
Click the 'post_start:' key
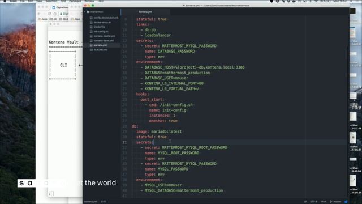[152, 100]
